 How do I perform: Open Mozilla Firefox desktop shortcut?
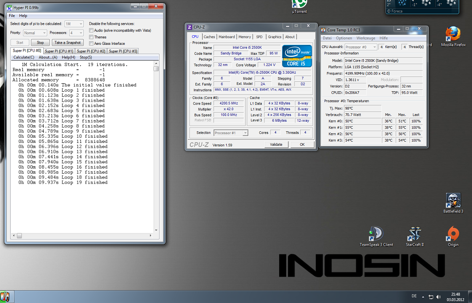453,35
